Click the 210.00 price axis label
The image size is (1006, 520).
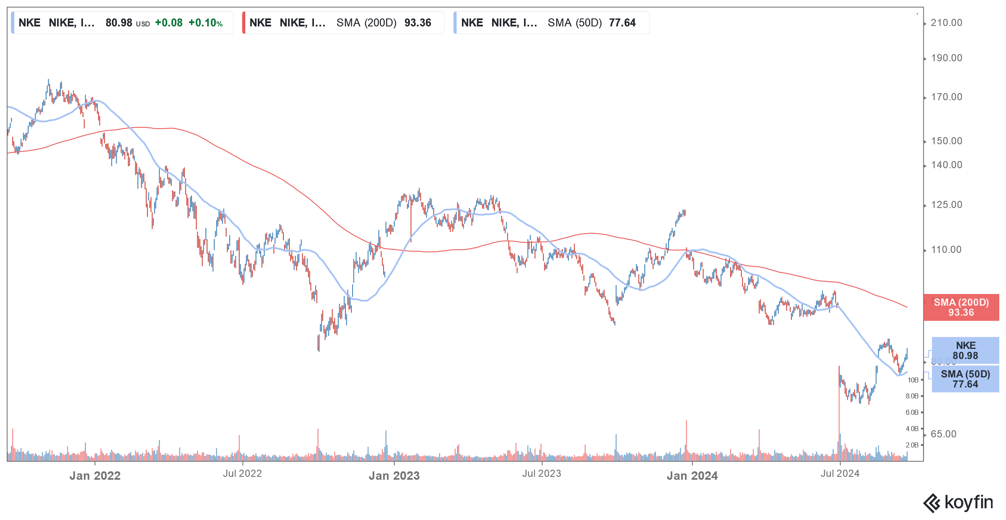tap(946, 23)
